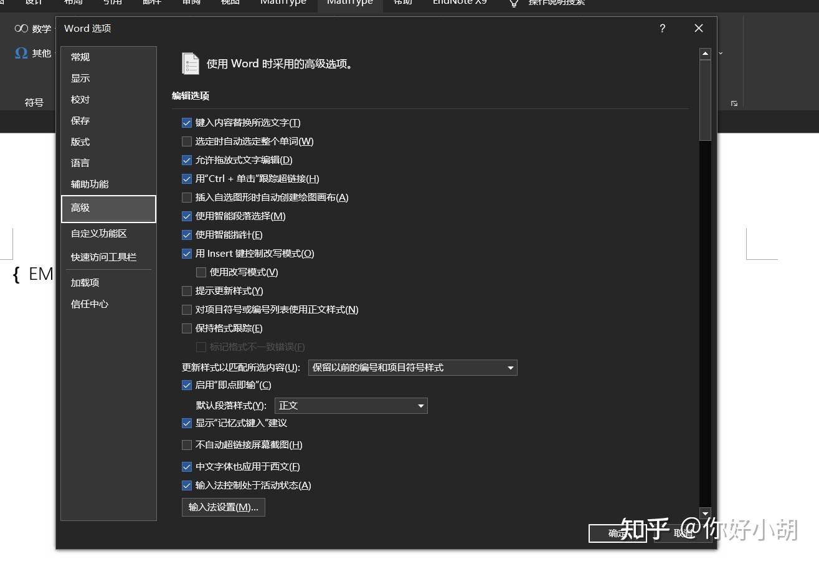Toggle 键入内容替换所选文字 checkbox

tap(187, 123)
